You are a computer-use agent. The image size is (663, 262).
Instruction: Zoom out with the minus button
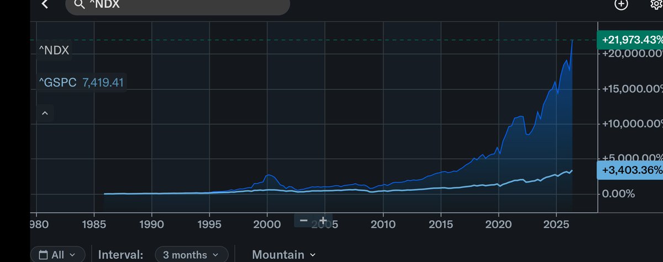click(x=303, y=220)
